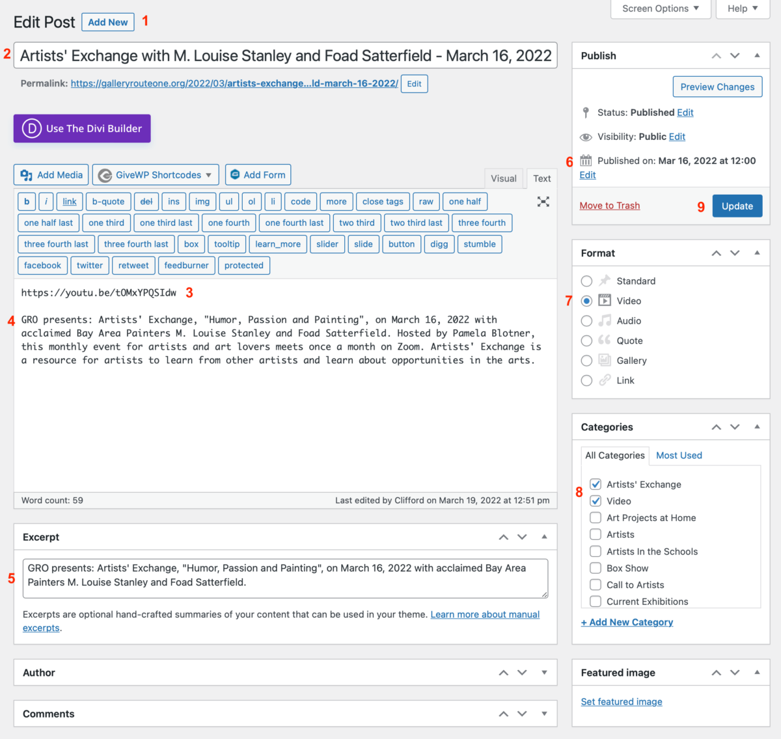Click into the post title field
The image size is (781, 739).
(x=285, y=56)
